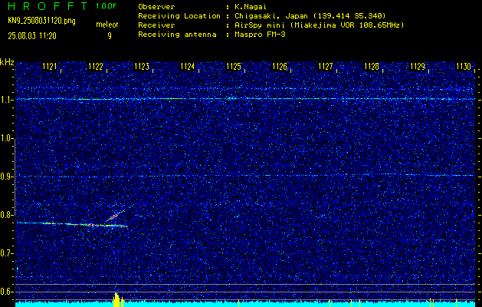This screenshot has height=307, width=482.
Task: Click the 0.8 frequency axis label
Action: click(7, 215)
